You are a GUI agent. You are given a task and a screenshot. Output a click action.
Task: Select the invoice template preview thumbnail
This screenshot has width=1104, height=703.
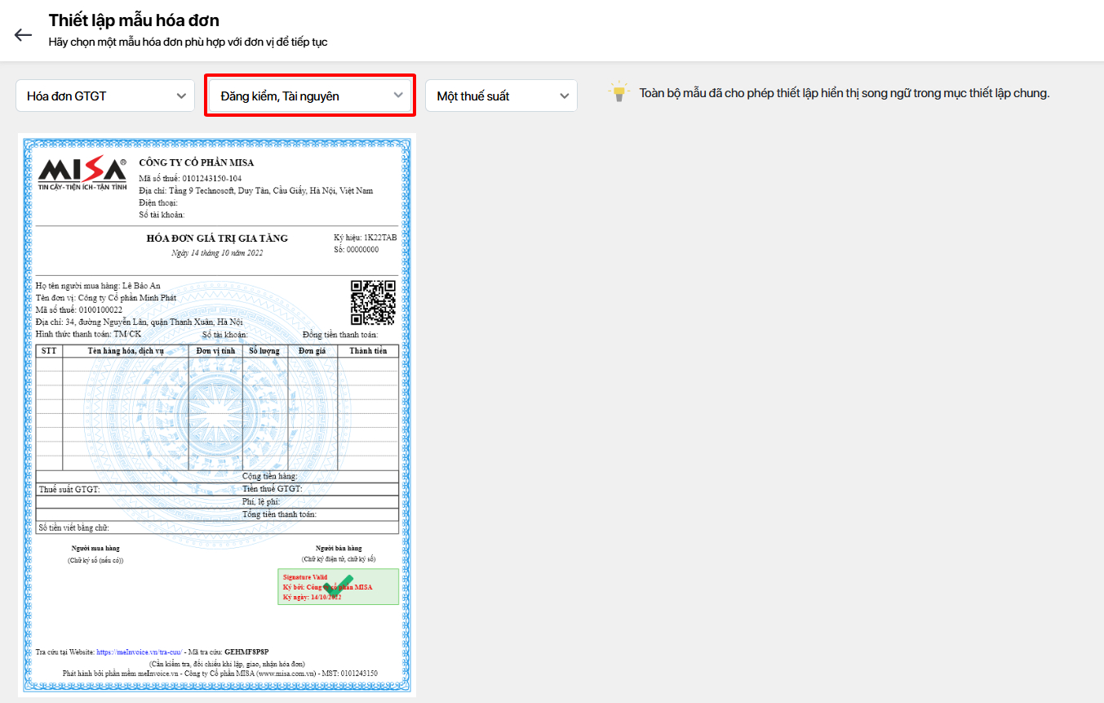click(217, 415)
